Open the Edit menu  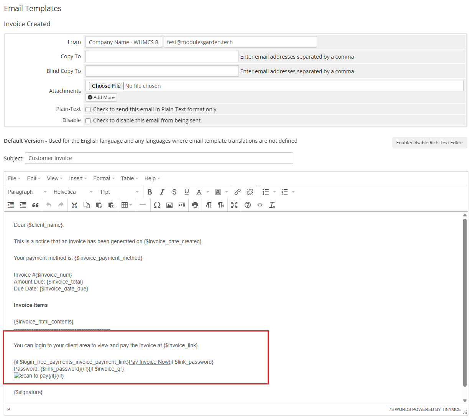[x=34, y=178]
